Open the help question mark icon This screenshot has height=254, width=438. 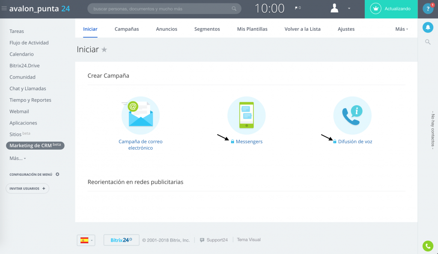428,9
